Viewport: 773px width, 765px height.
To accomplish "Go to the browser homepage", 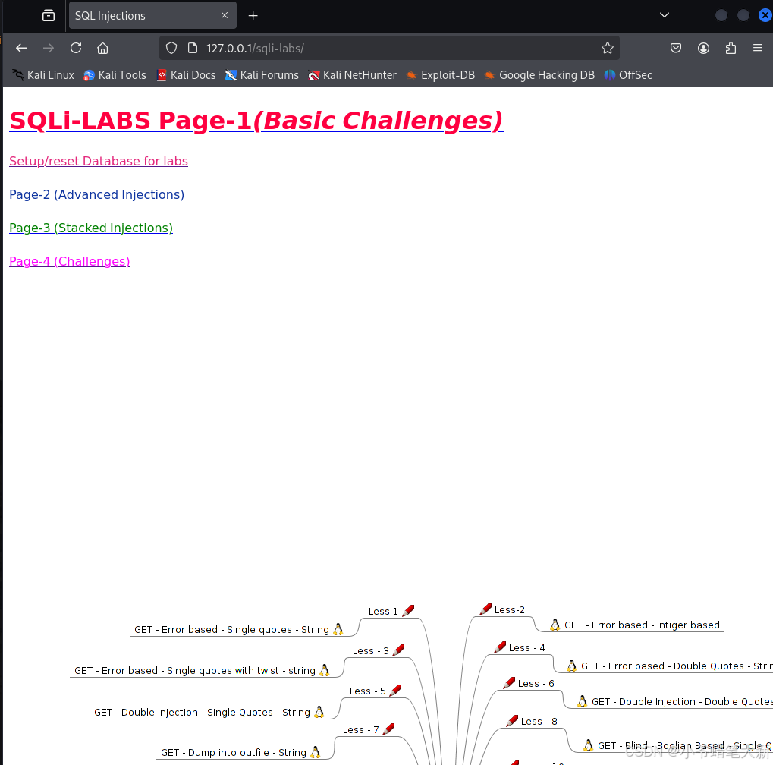I will pyautogui.click(x=102, y=47).
